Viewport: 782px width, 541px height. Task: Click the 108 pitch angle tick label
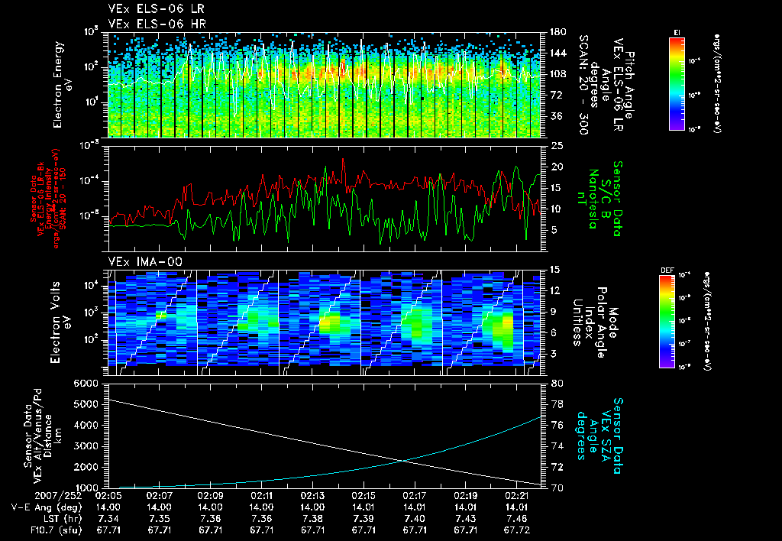(x=557, y=74)
